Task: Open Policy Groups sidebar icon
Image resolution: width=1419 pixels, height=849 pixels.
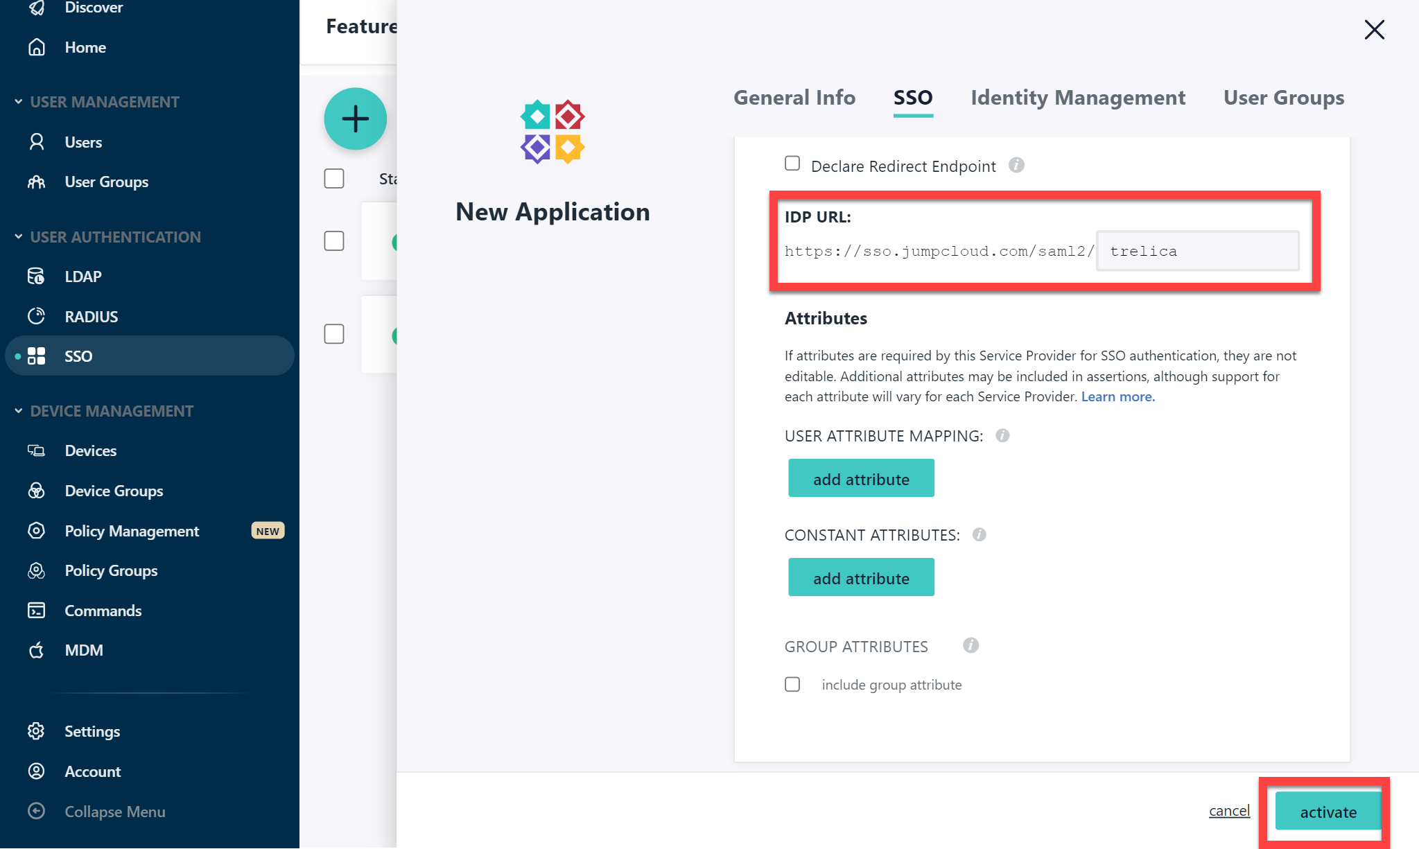Action: coord(37,570)
